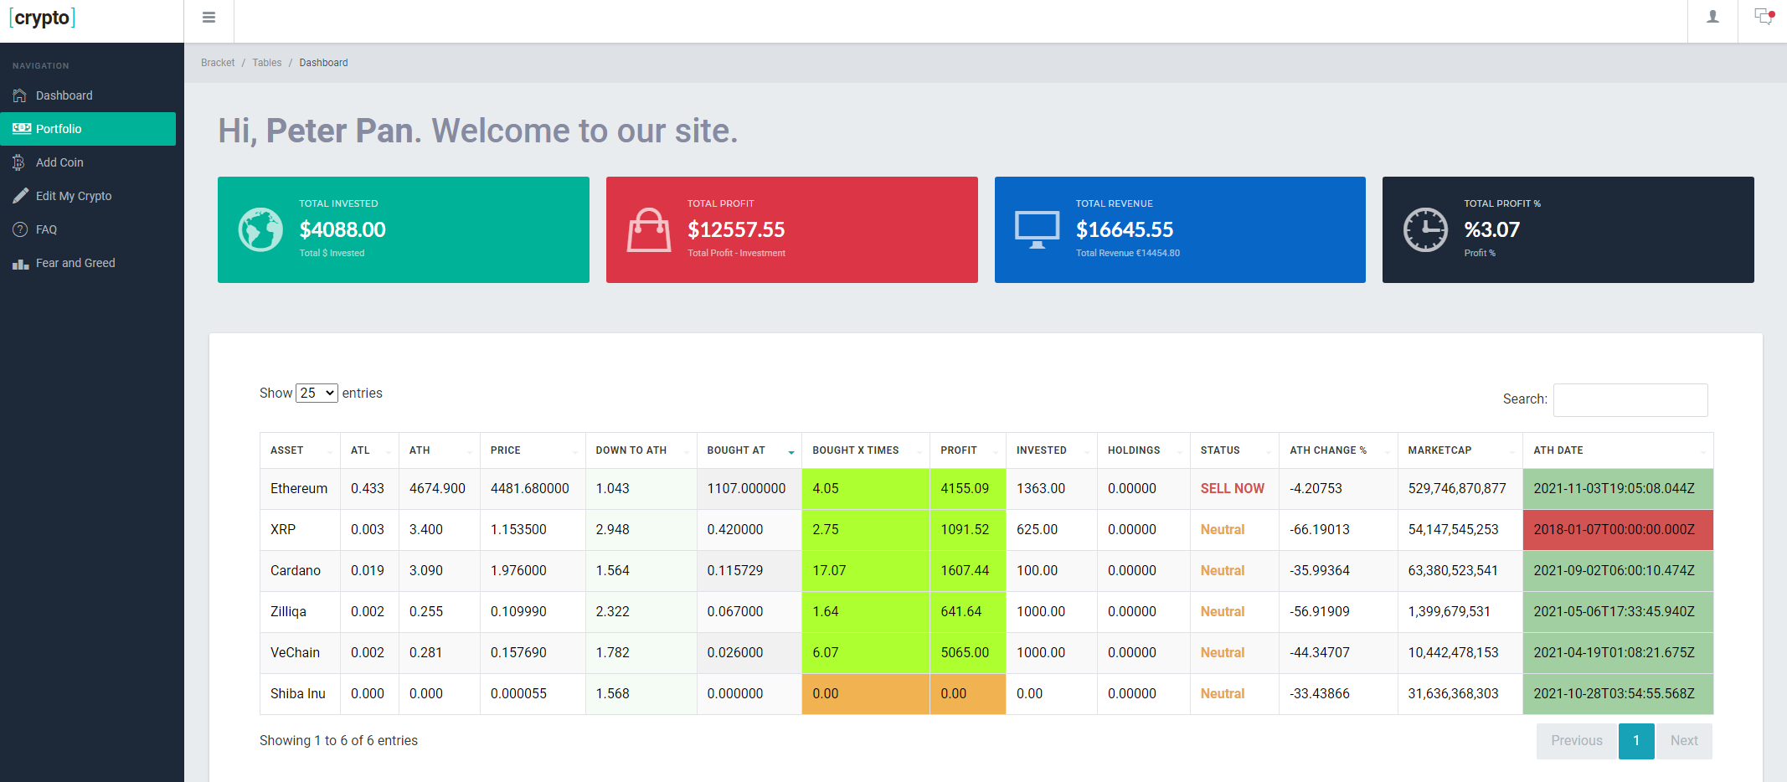Open the user profile icon
Image resolution: width=1787 pixels, height=782 pixels.
[1712, 17]
